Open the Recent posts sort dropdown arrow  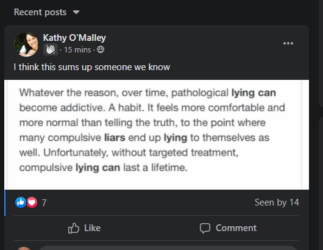76,12
